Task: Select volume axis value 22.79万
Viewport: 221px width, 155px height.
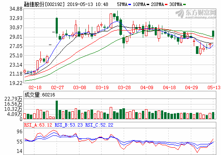Action: [13, 99]
